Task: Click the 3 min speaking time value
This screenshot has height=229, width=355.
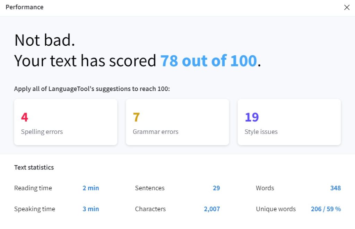Action: point(91,209)
